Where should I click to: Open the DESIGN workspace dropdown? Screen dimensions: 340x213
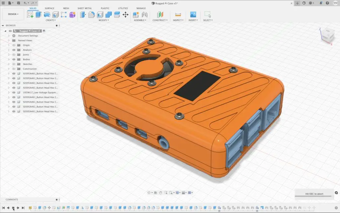click(13, 14)
